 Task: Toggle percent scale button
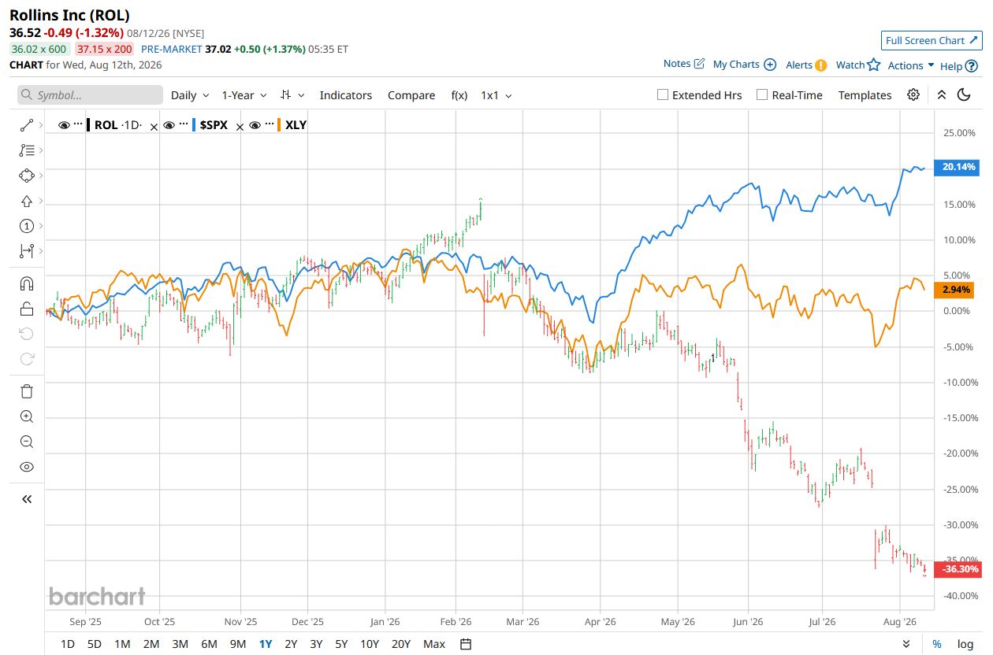(x=937, y=644)
